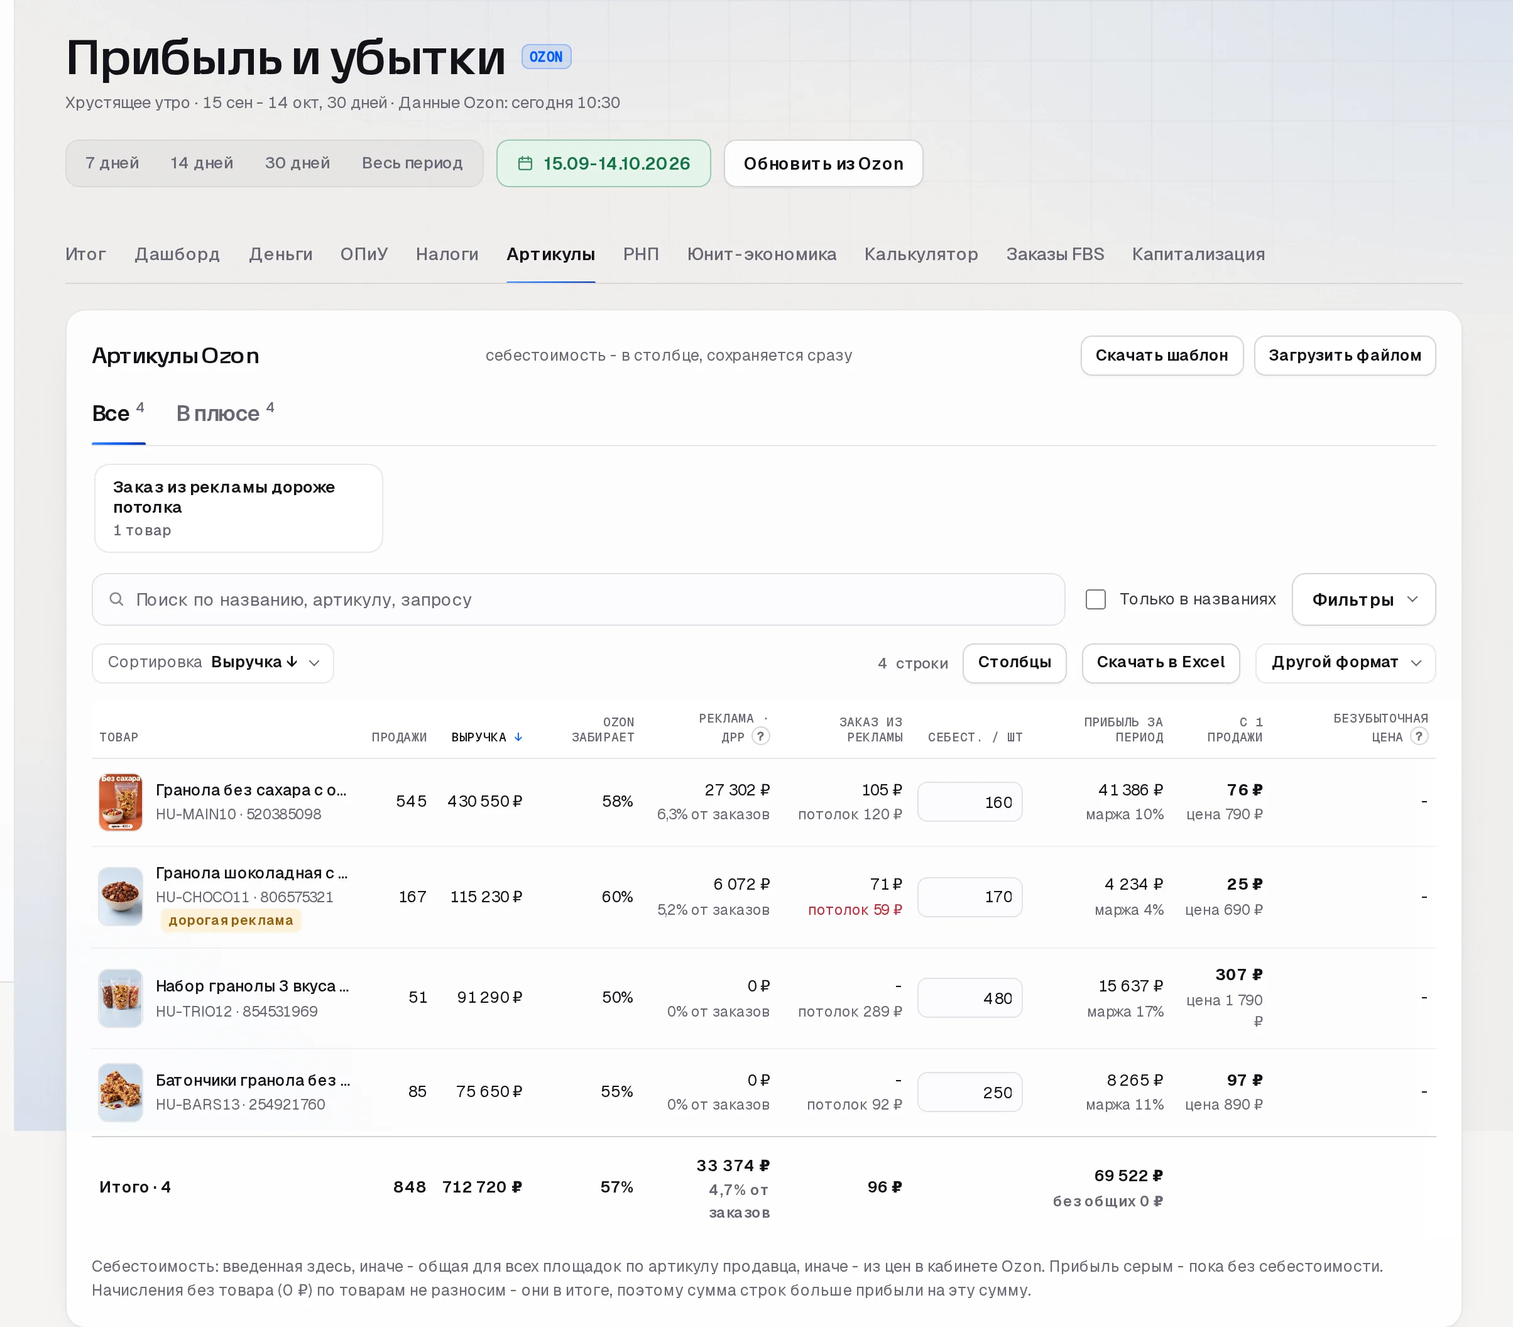1513x1327 pixels.
Task: Open the date range 15.09-14.10.2026 picker
Action: coord(603,163)
